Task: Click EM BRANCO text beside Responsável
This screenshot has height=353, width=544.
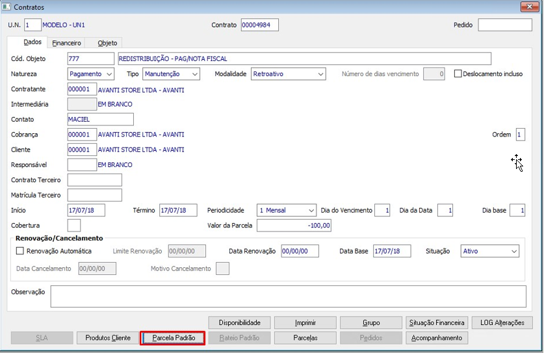Action: (115, 165)
